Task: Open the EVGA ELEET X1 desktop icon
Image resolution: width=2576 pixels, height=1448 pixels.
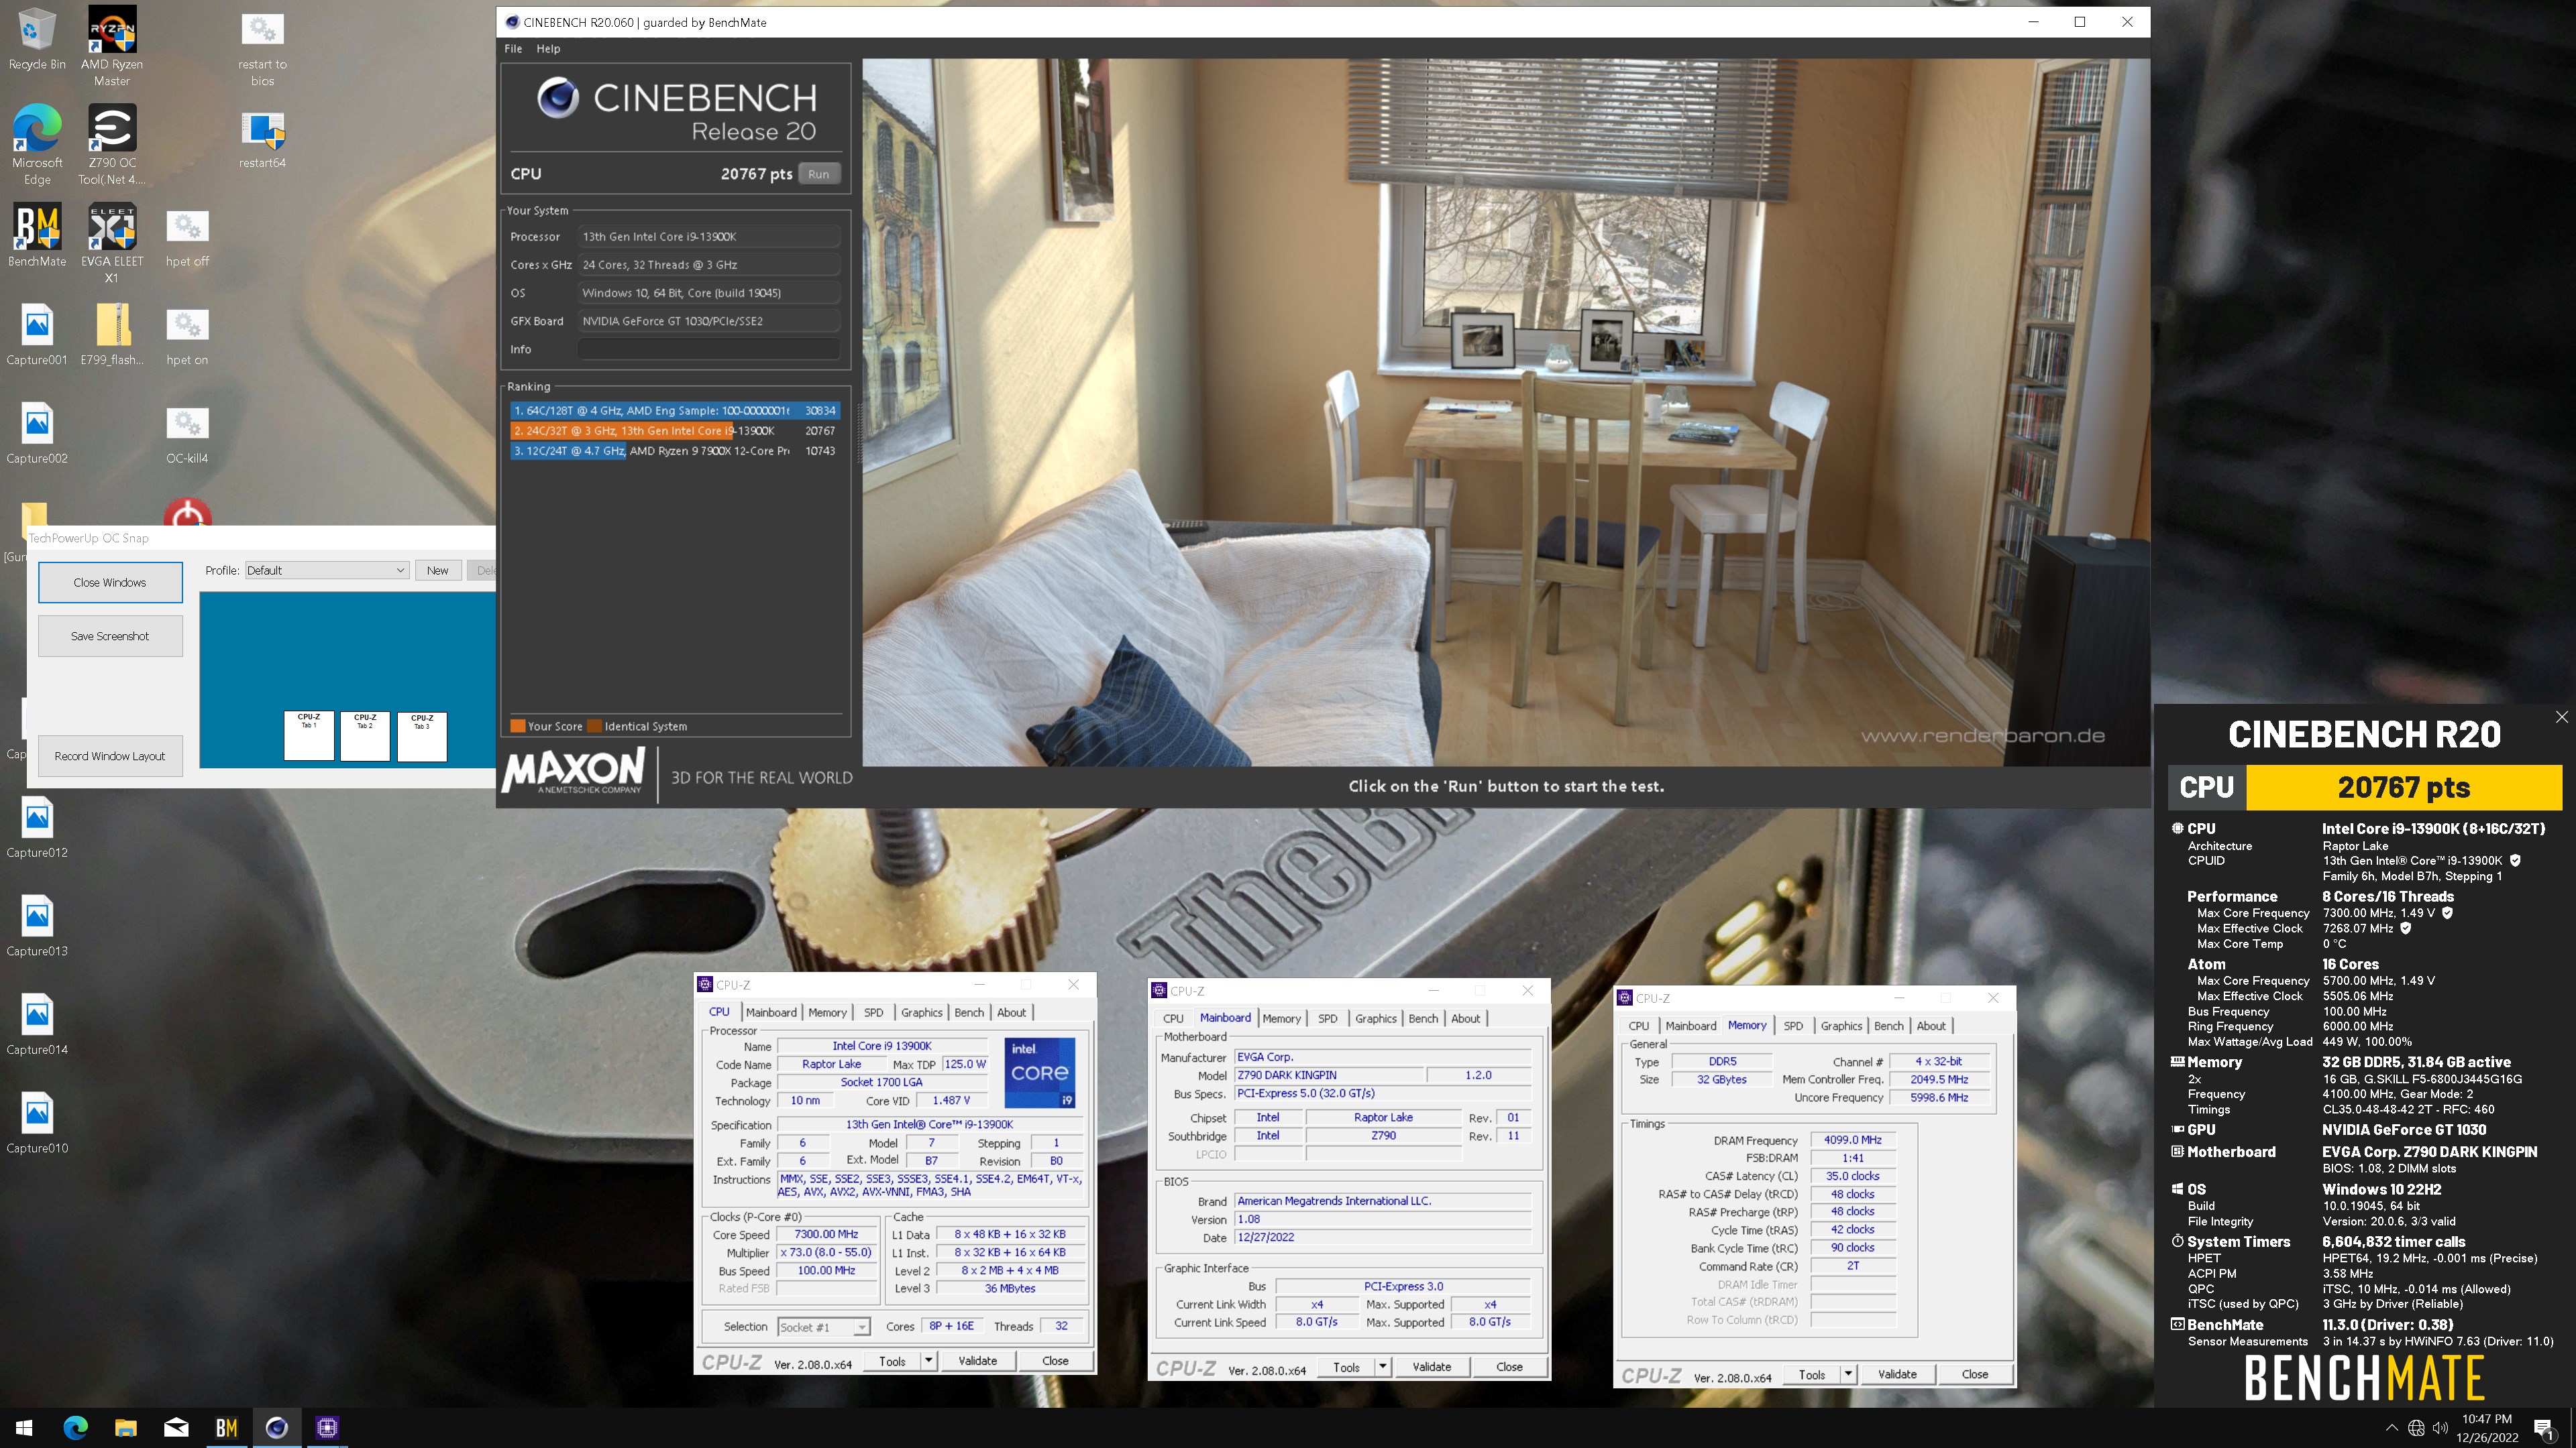Action: coord(112,244)
